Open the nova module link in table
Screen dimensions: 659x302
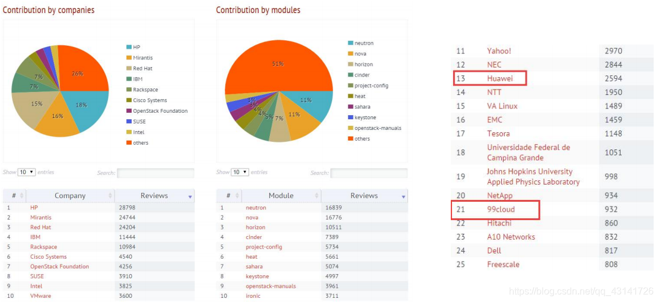pos(251,218)
